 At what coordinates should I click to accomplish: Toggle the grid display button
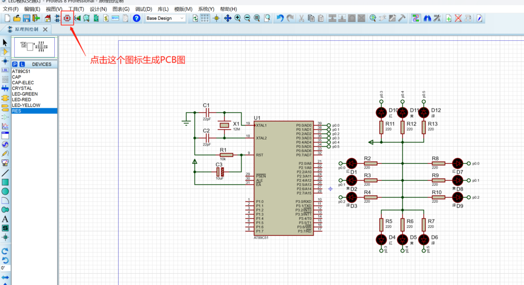pyautogui.click(x=205, y=18)
